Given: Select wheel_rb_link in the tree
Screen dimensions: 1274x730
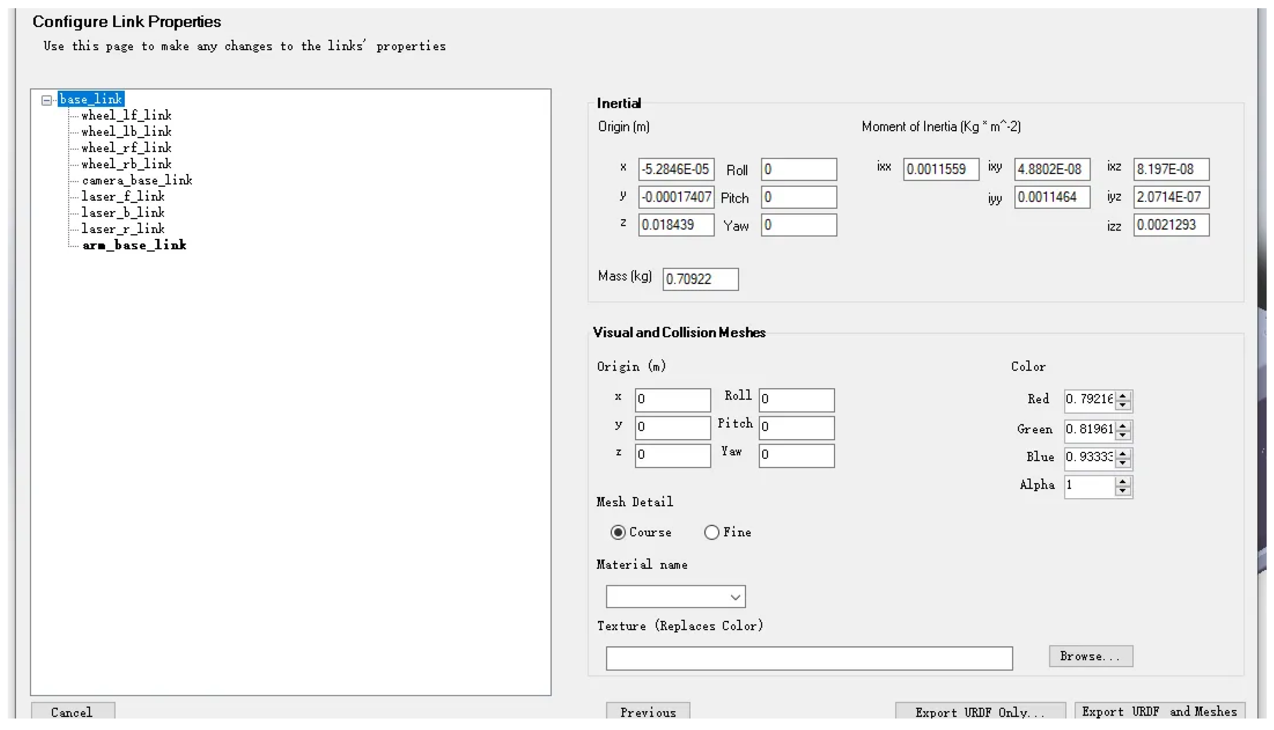Looking at the screenshot, I should [126, 164].
